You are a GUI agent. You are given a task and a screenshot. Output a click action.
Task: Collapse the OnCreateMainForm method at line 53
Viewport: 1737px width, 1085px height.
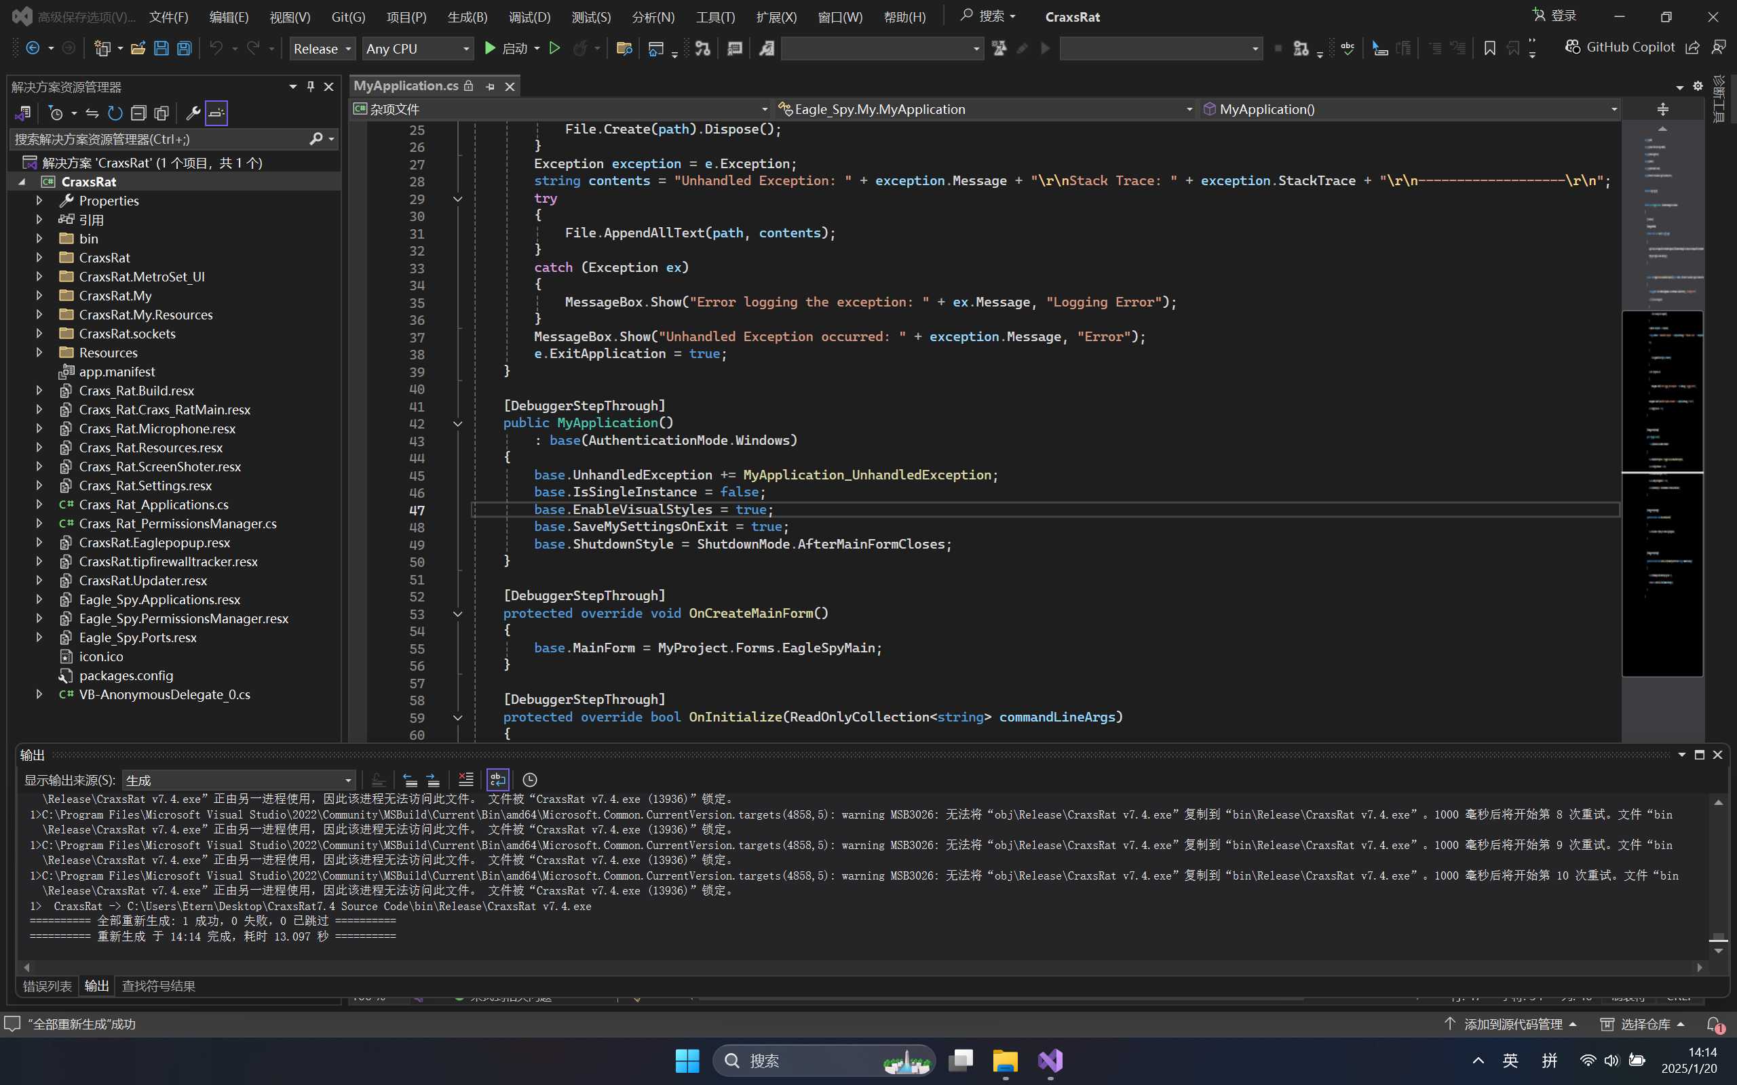(x=457, y=614)
